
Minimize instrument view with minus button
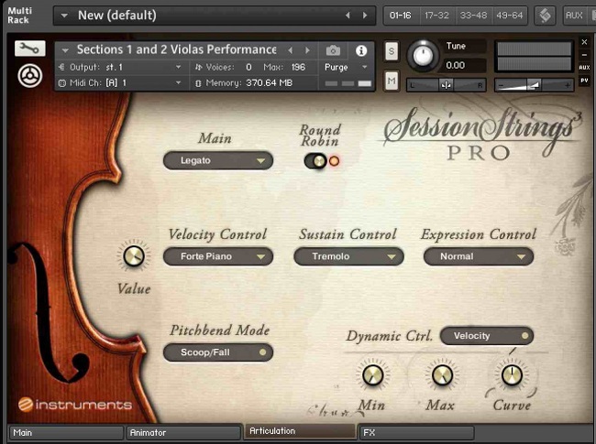[x=584, y=55]
